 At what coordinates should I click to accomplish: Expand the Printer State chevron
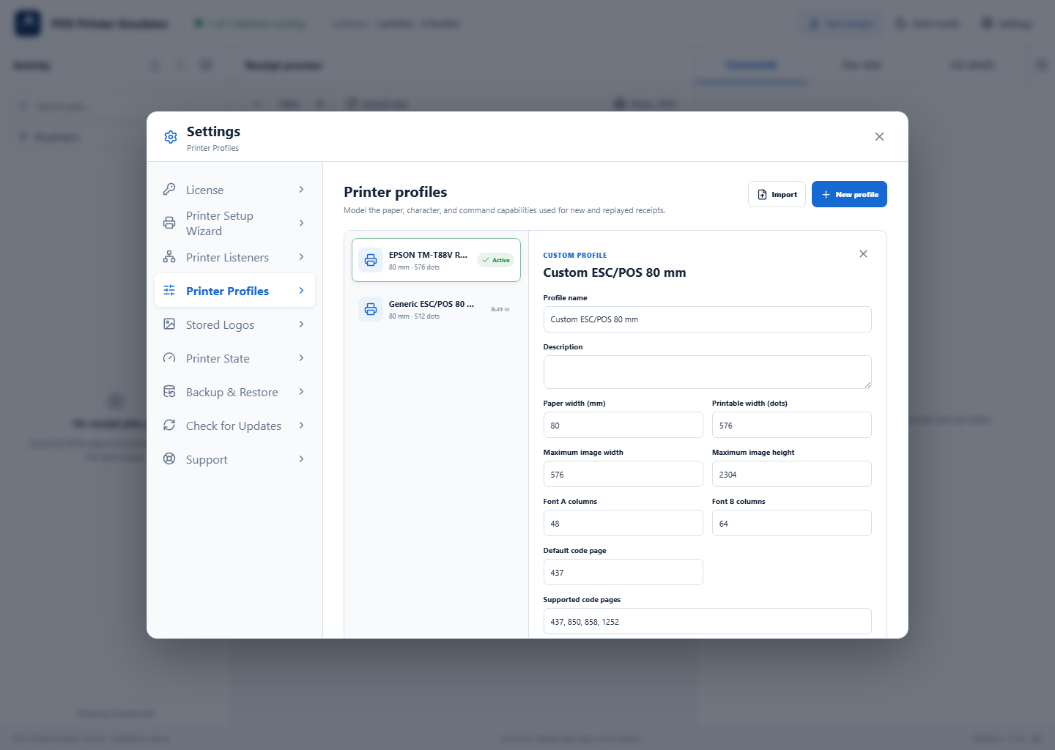point(301,358)
